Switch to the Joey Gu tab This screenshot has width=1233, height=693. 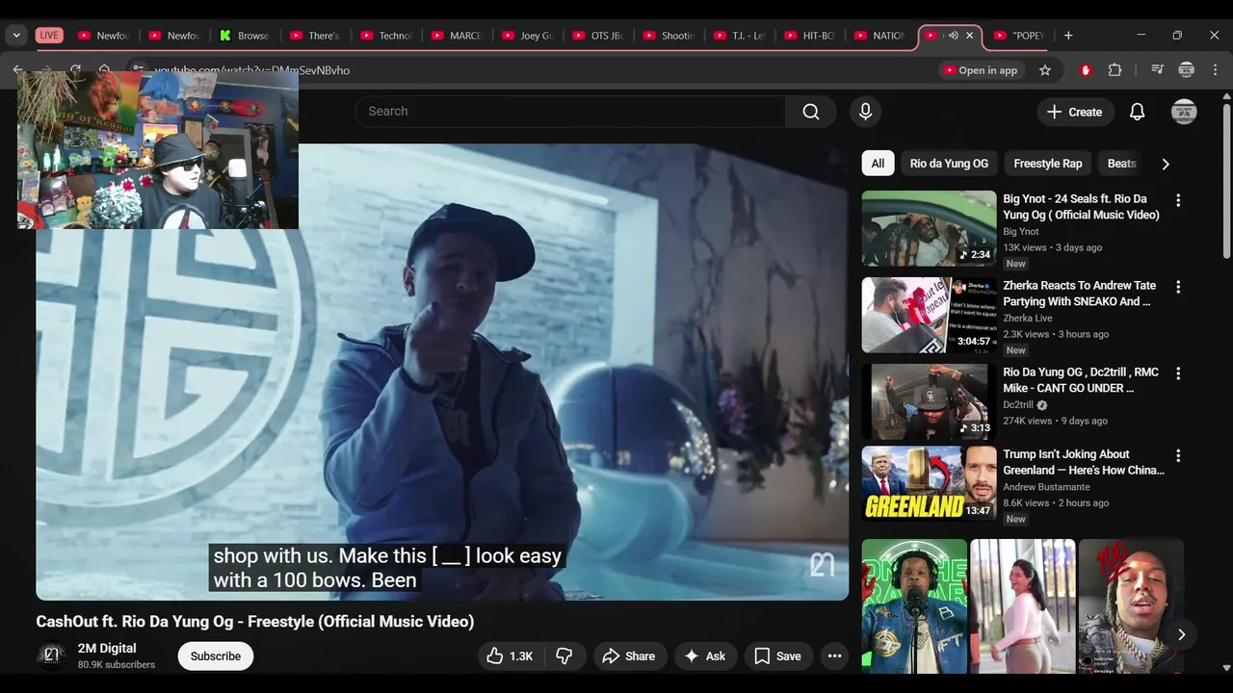(x=527, y=36)
